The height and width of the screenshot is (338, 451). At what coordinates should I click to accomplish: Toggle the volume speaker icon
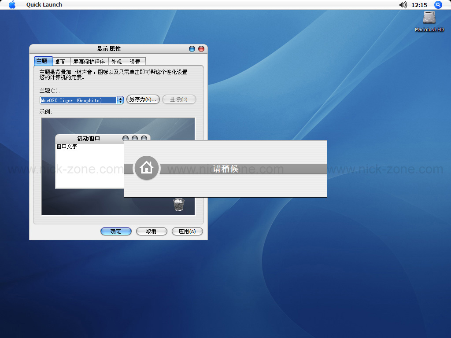[x=403, y=4]
